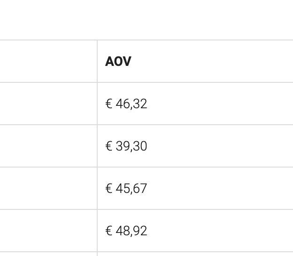Select blank cell left of € 46,32
The width and height of the screenshot is (293, 256).
pos(47,104)
